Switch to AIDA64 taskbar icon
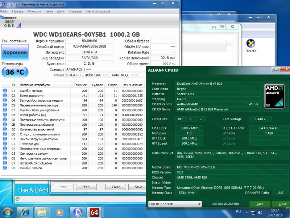 tap(95, 212)
